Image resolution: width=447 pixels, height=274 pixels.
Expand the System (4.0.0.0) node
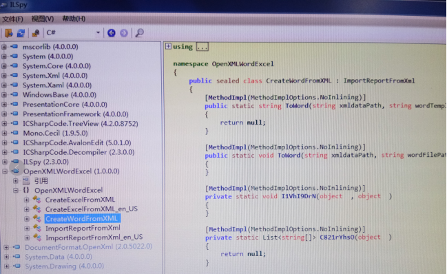pos(4,56)
